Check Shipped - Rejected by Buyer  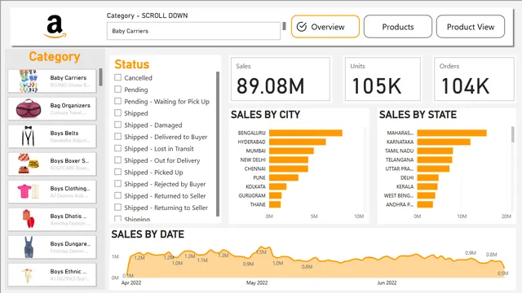(117, 184)
